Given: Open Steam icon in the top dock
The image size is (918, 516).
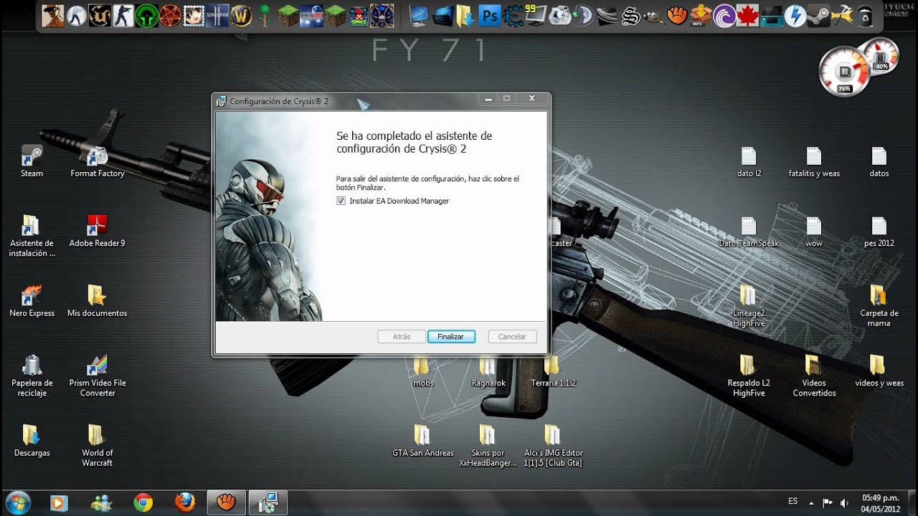Looking at the screenshot, I should coord(818,16).
